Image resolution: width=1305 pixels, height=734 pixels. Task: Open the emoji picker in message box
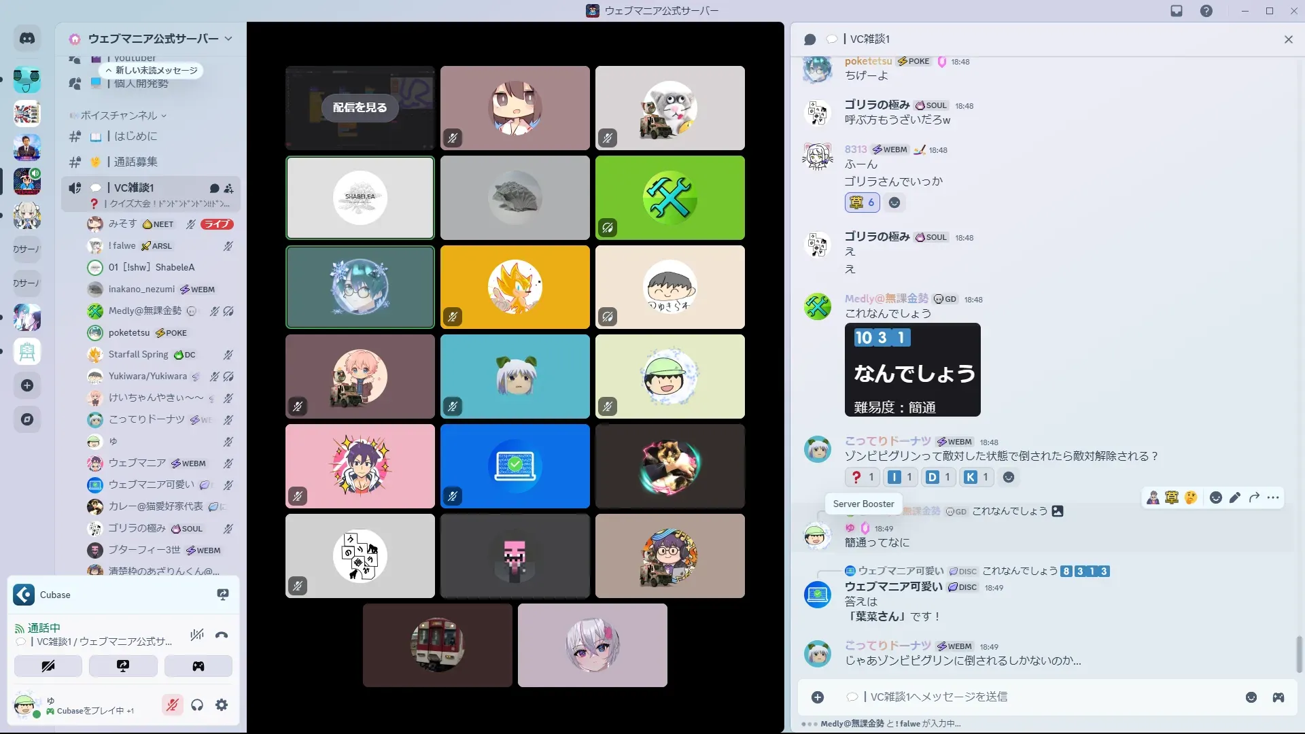1251,697
